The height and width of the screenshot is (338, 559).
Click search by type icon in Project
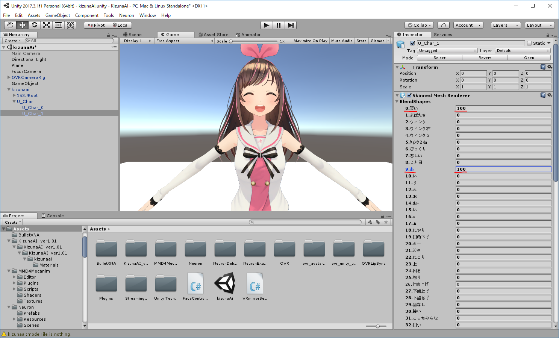point(370,222)
